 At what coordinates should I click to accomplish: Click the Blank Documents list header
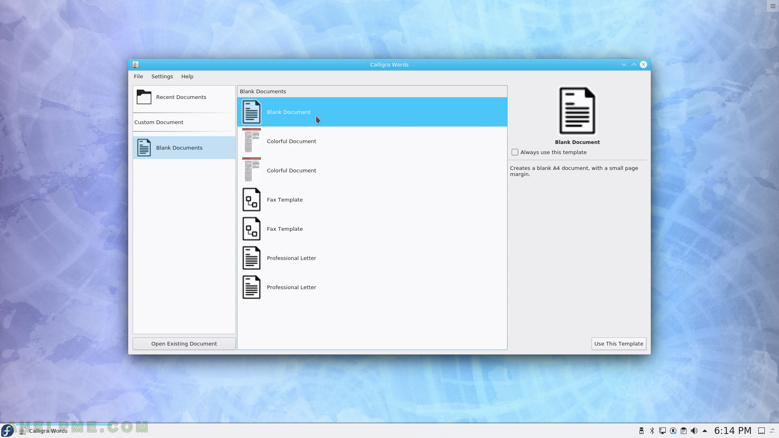point(372,91)
